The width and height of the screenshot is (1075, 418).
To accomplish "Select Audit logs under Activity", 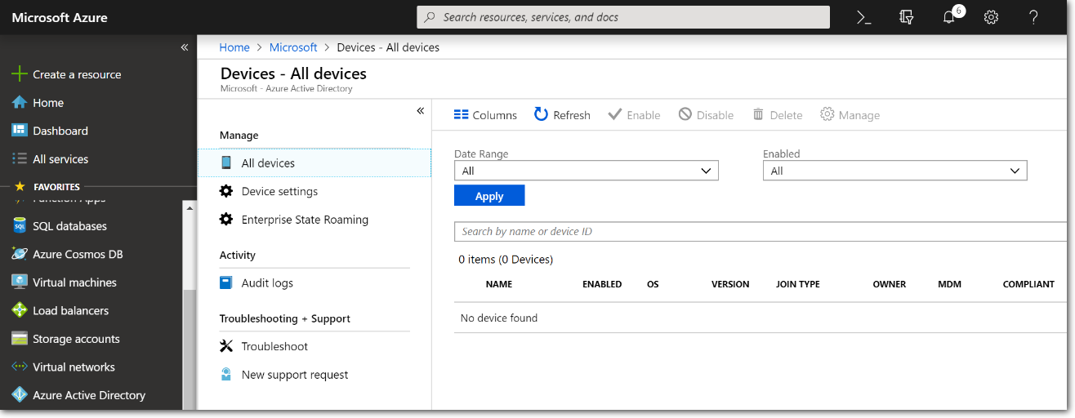I will 267,283.
